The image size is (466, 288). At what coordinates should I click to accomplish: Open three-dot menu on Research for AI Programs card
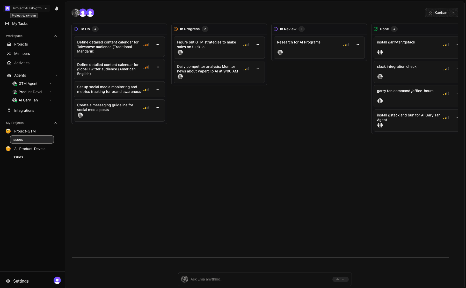357,45
